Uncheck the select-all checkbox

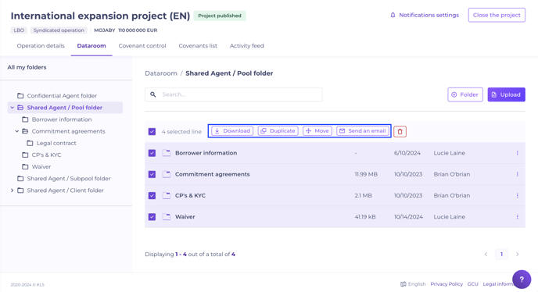152,132
